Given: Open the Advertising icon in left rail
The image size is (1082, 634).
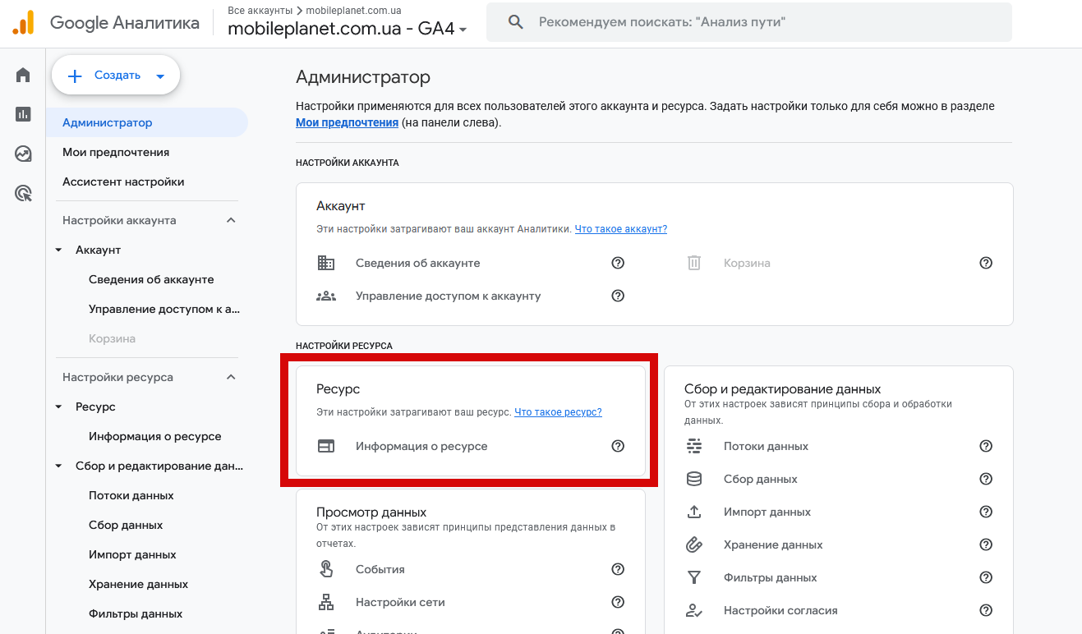Looking at the screenshot, I should 23,194.
